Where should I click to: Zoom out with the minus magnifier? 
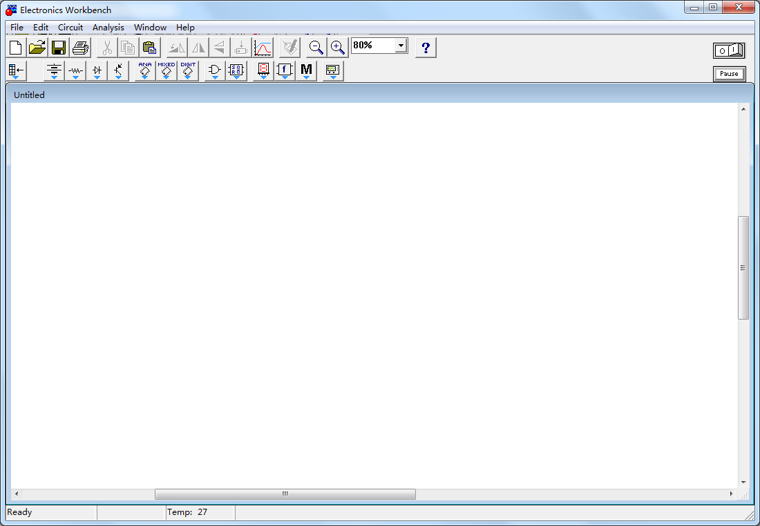click(x=316, y=48)
